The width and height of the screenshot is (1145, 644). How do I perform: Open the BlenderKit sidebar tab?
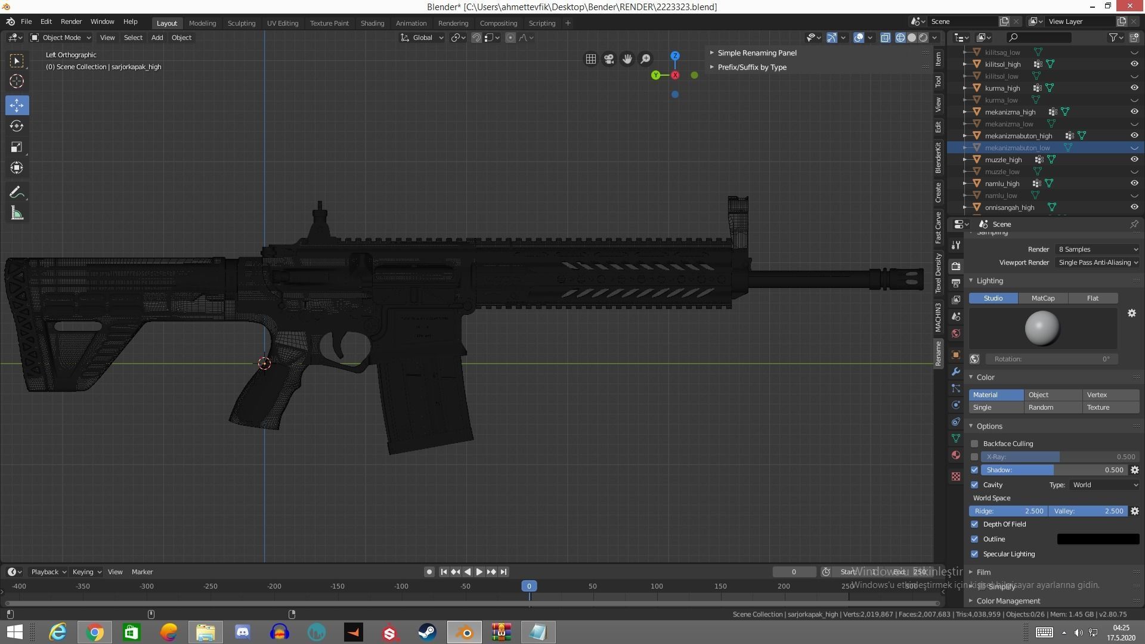[x=938, y=158]
